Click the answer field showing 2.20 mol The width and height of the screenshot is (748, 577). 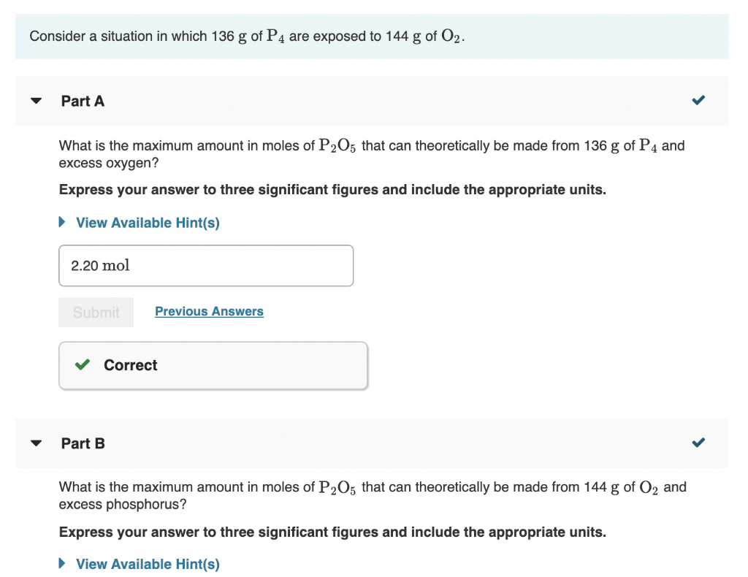pyautogui.click(x=206, y=265)
